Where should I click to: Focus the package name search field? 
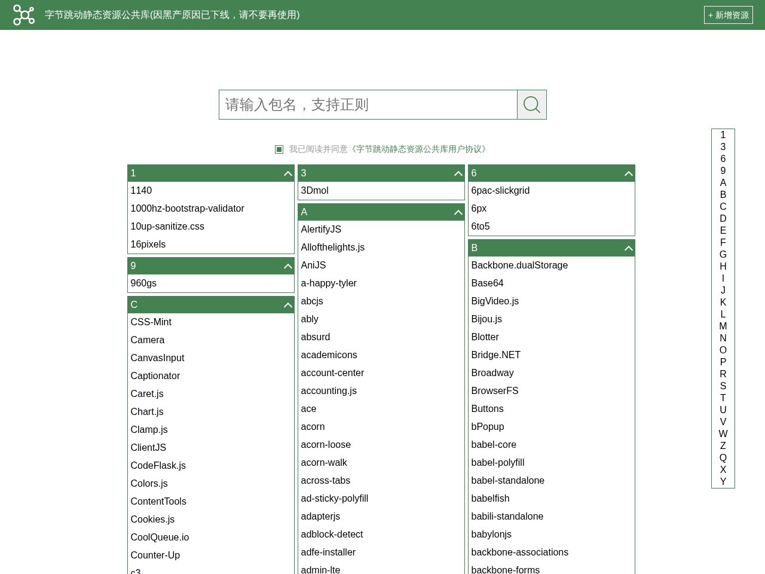(368, 105)
